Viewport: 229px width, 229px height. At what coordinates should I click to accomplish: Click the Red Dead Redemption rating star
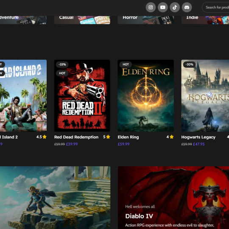pos(108,137)
